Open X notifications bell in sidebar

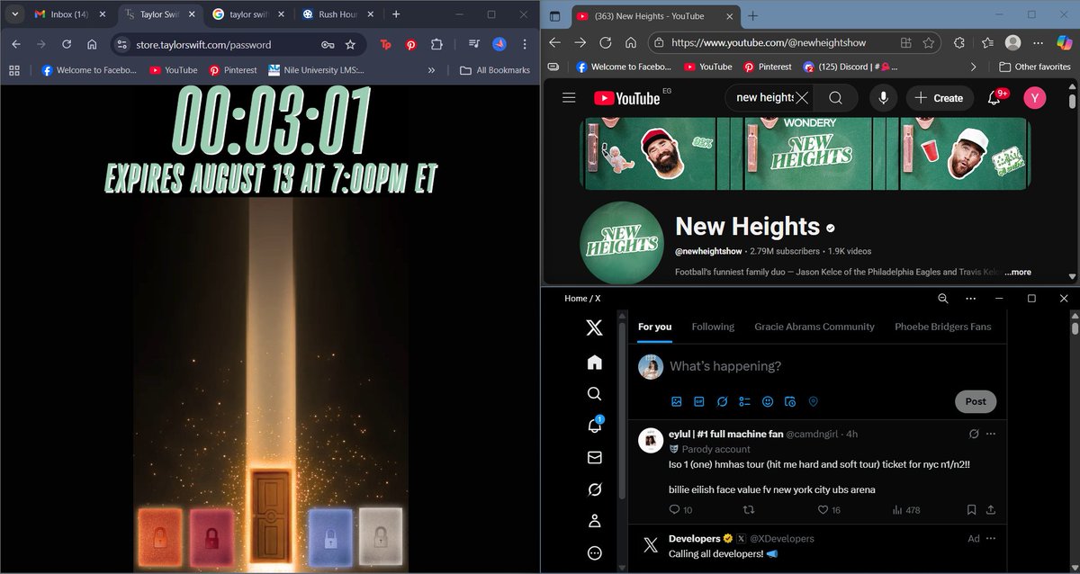pos(594,425)
